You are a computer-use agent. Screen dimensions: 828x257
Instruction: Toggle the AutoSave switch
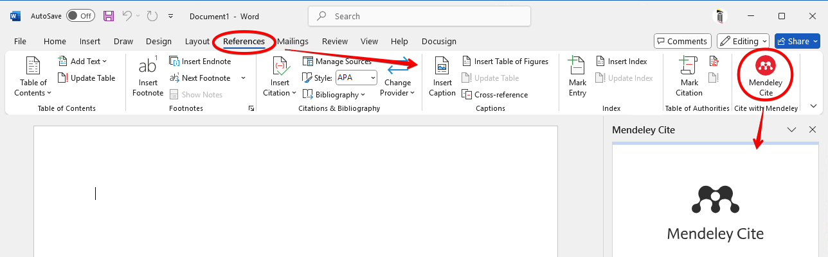click(x=80, y=15)
